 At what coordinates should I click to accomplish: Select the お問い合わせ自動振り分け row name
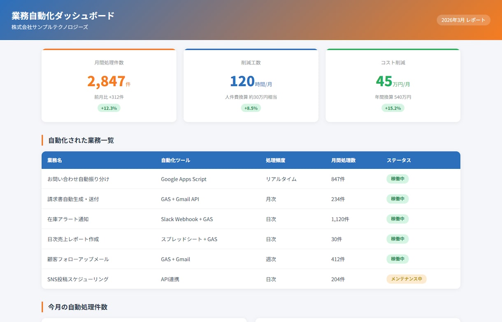(78, 179)
